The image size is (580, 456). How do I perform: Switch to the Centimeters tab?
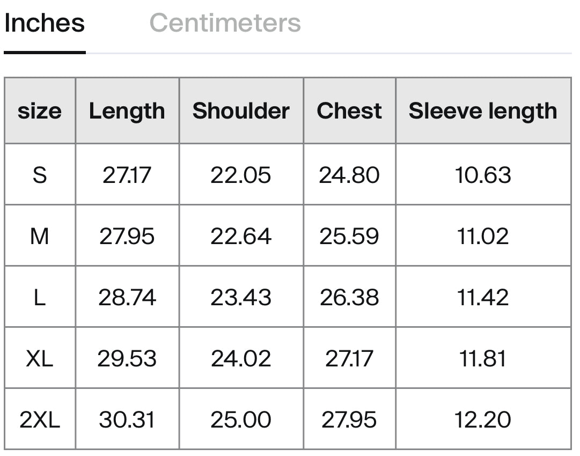[x=225, y=23]
